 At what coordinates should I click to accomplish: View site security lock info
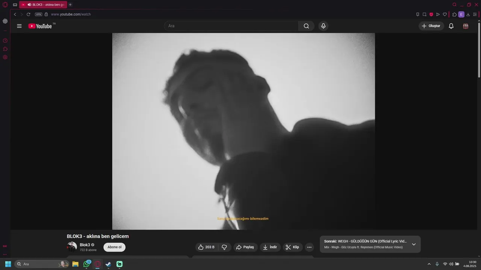point(46,14)
